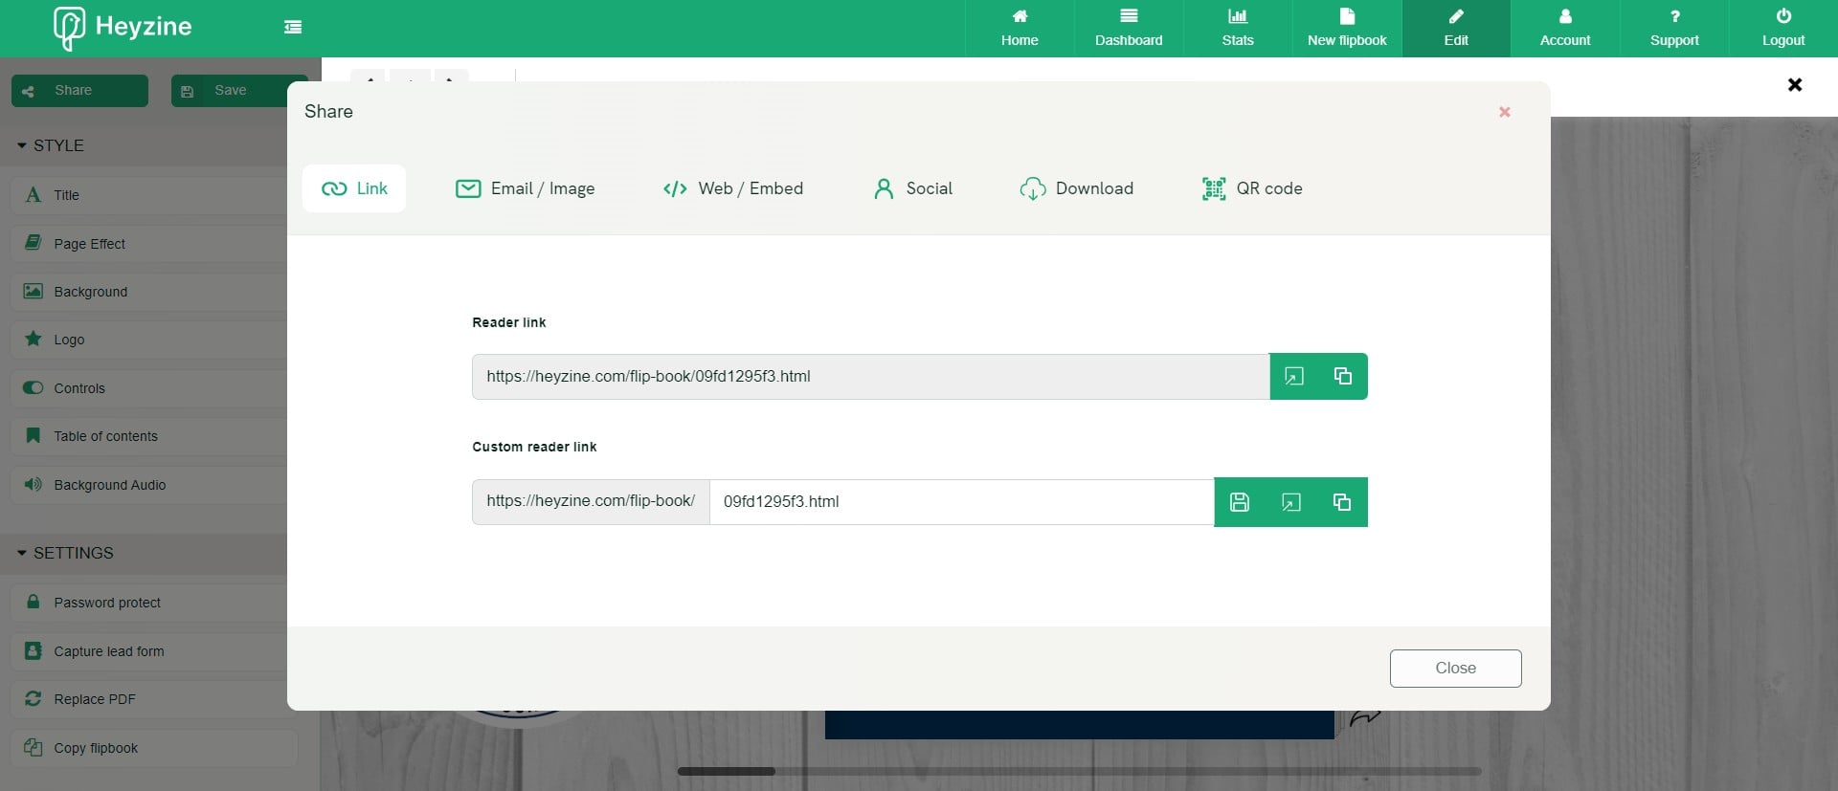Viewport: 1838px width, 791px height.
Task: Open the QR code tab
Action: (1252, 188)
